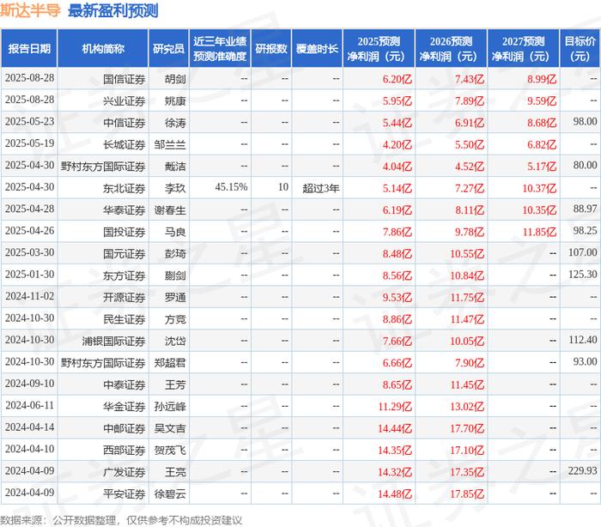The width and height of the screenshot is (601, 527).
Task: Click researcher name 马良
Action: tap(175, 233)
